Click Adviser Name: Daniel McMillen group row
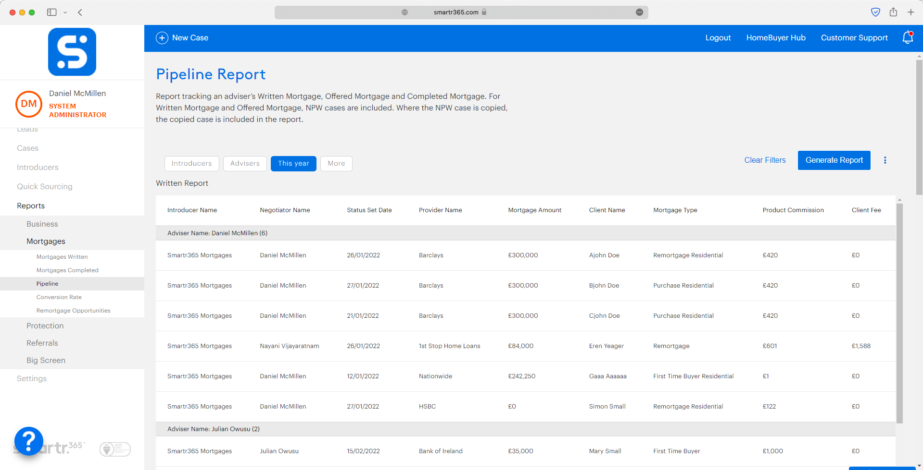The image size is (923, 470). coord(526,233)
